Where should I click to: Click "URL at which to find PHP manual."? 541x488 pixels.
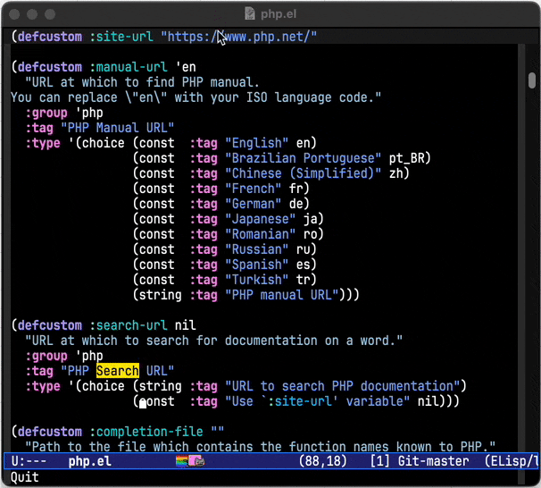pos(143,82)
